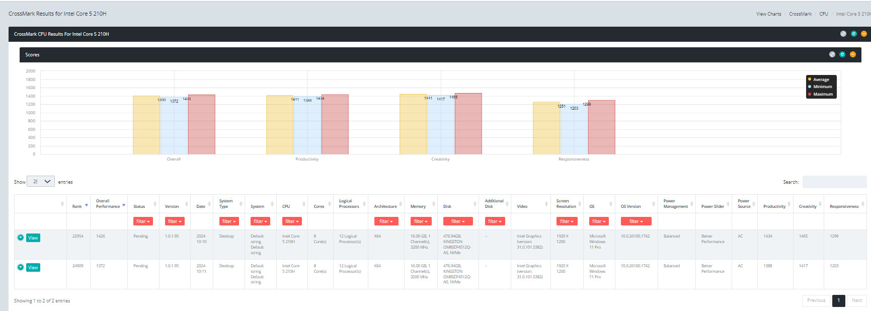The height and width of the screenshot is (311, 871).
Task: Click the Showing 1 to 2 entries text
Action: click(x=42, y=300)
